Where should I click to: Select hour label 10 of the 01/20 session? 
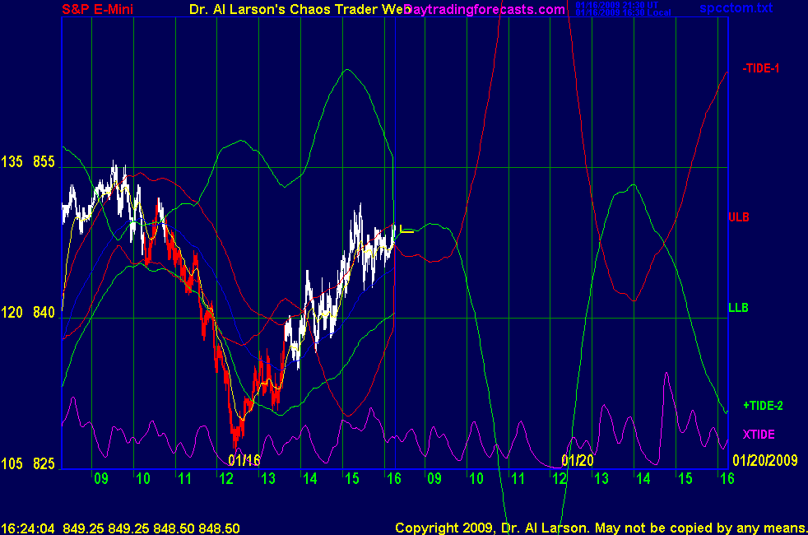pyautogui.click(x=476, y=479)
